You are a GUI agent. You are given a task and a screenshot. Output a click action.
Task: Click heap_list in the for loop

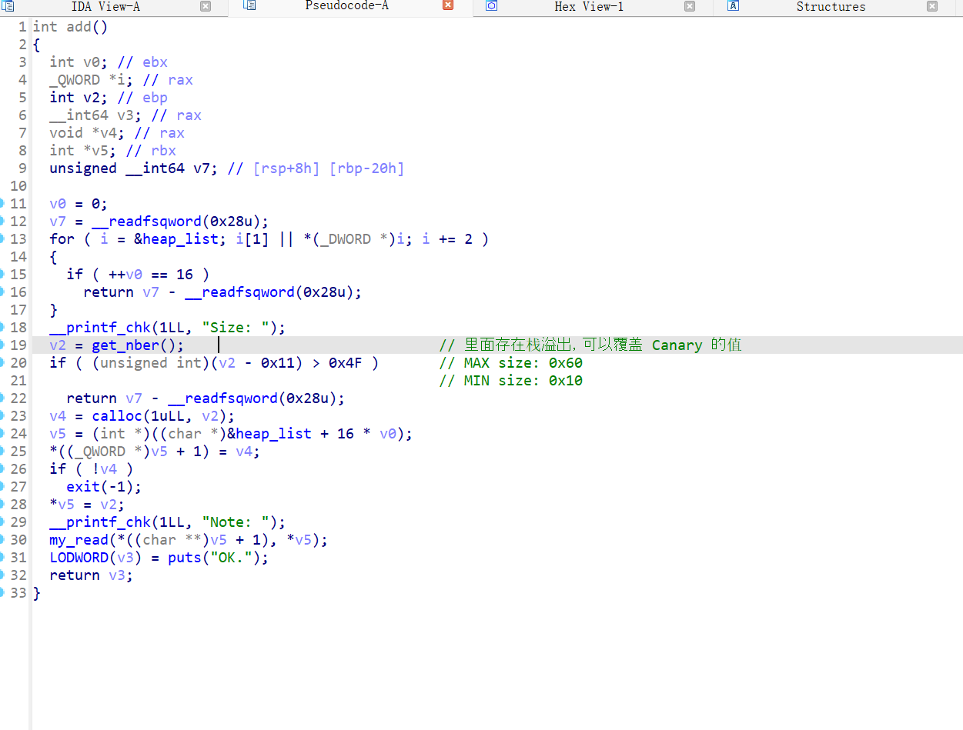pyautogui.click(x=180, y=239)
